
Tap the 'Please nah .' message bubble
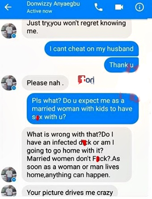45,83
